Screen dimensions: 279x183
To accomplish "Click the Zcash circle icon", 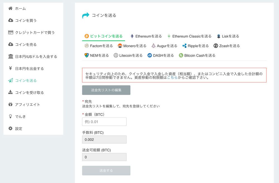I will tap(216, 46).
